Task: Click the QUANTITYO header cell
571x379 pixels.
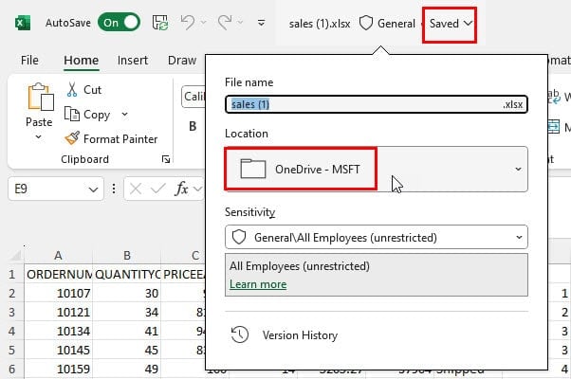Action: [x=127, y=274]
